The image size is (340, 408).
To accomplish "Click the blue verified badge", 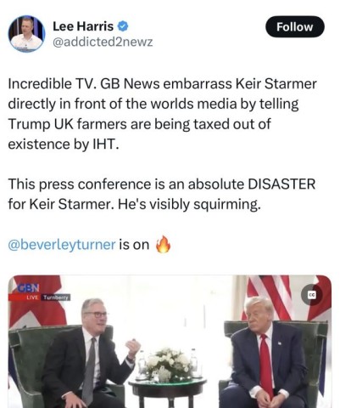I will [122, 26].
